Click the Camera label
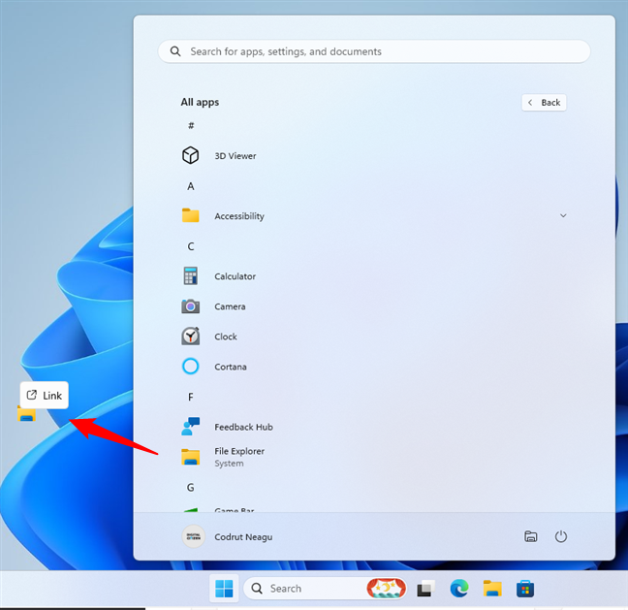The width and height of the screenshot is (628, 610). click(x=230, y=306)
